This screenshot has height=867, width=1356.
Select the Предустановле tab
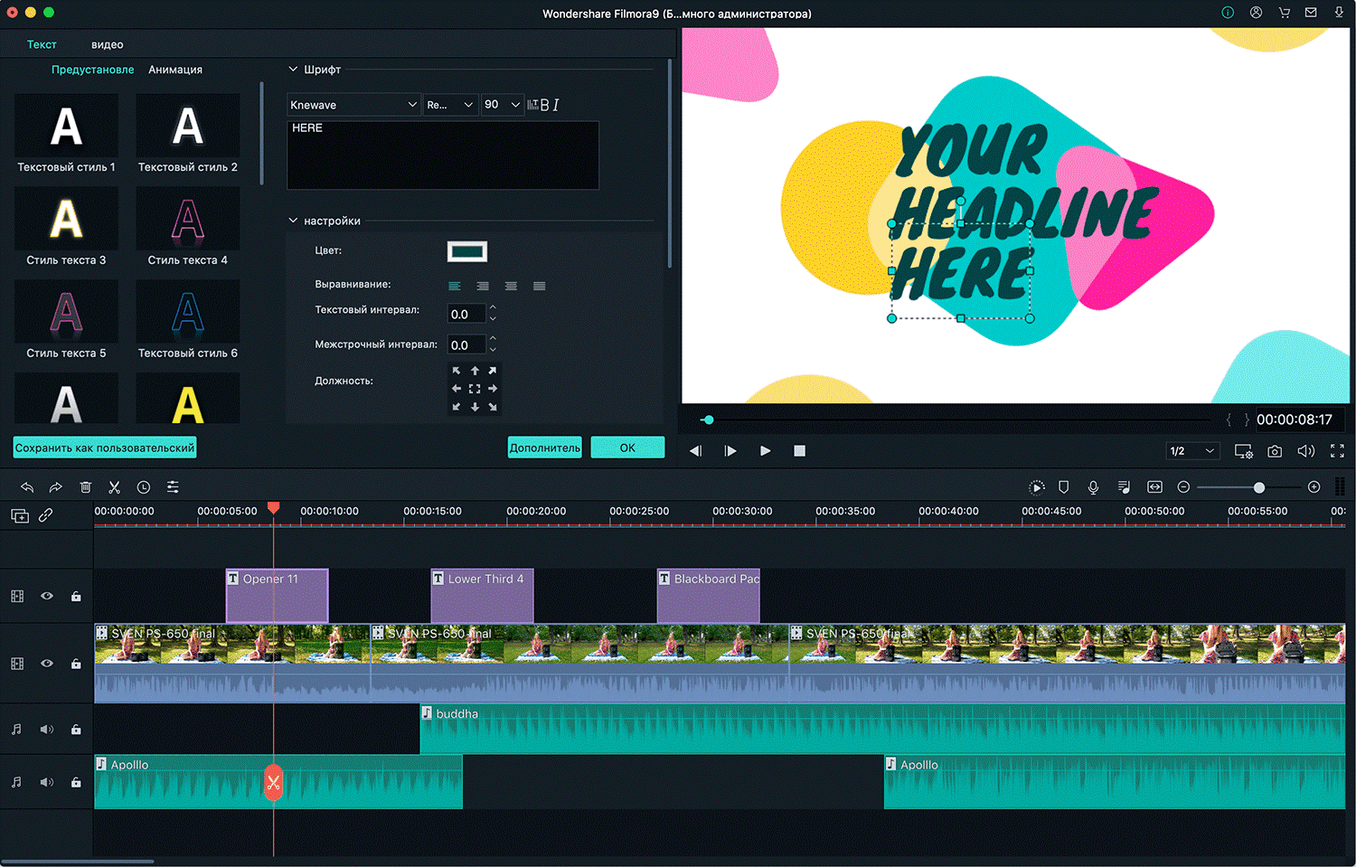click(x=92, y=70)
